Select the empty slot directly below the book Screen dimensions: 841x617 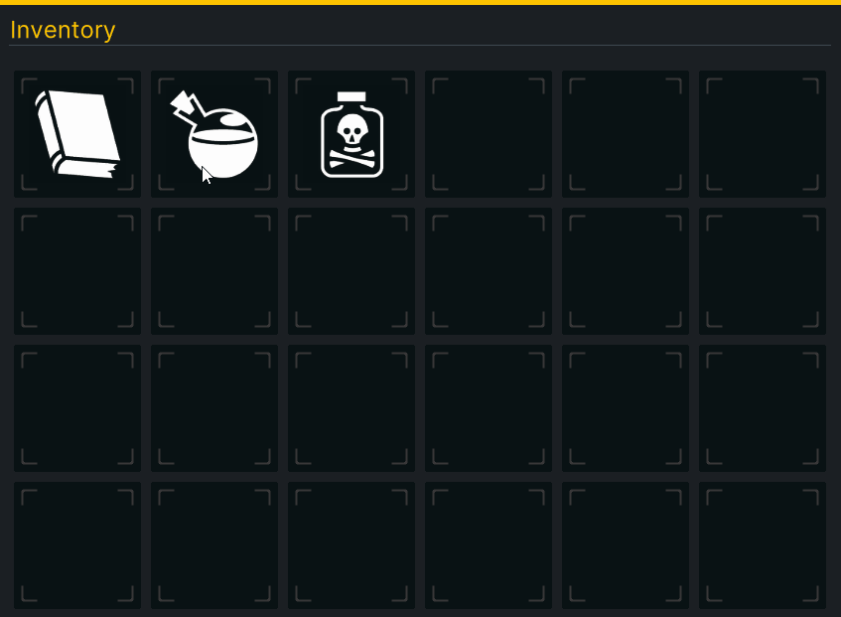tap(77, 271)
